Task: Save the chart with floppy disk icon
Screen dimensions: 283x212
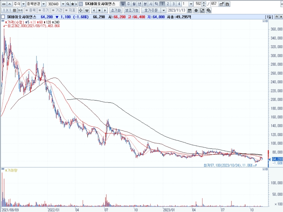Action: click(227, 4)
